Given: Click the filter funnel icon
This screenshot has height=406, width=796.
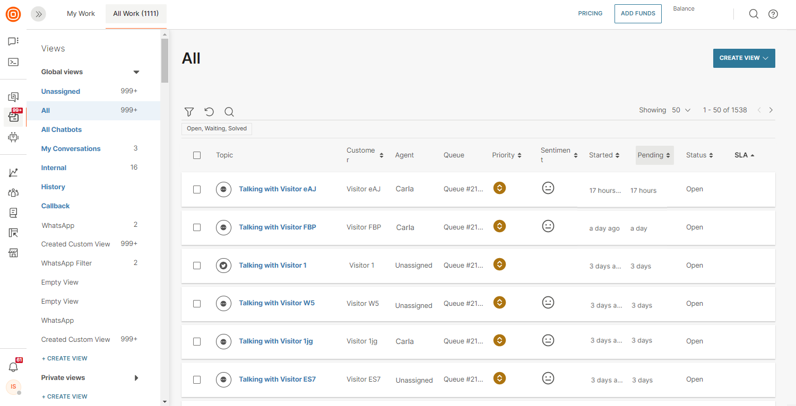Looking at the screenshot, I should [x=189, y=112].
